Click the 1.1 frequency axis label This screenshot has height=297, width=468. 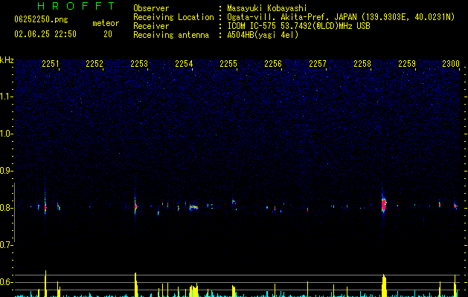point(7,97)
